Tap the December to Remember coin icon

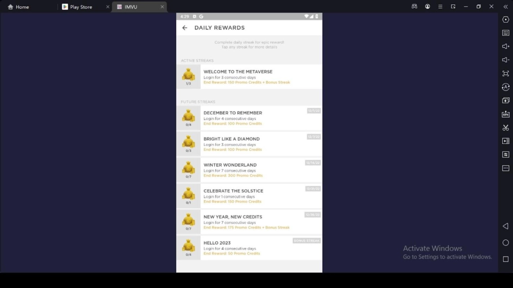pyautogui.click(x=188, y=115)
